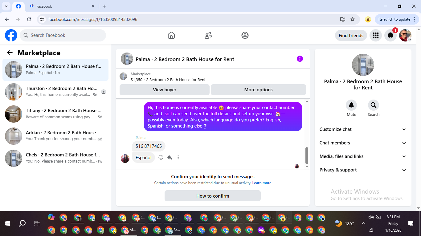Show hidden system tray icons
The image size is (421, 236).
(363, 223)
